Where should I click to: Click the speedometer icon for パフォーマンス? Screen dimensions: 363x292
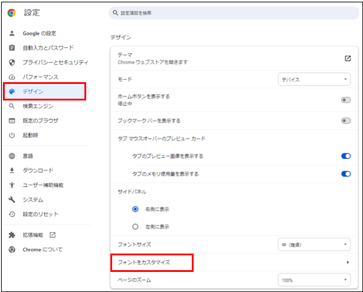click(x=12, y=77)
